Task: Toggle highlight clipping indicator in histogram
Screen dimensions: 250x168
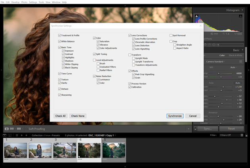Action: (240, 16)
